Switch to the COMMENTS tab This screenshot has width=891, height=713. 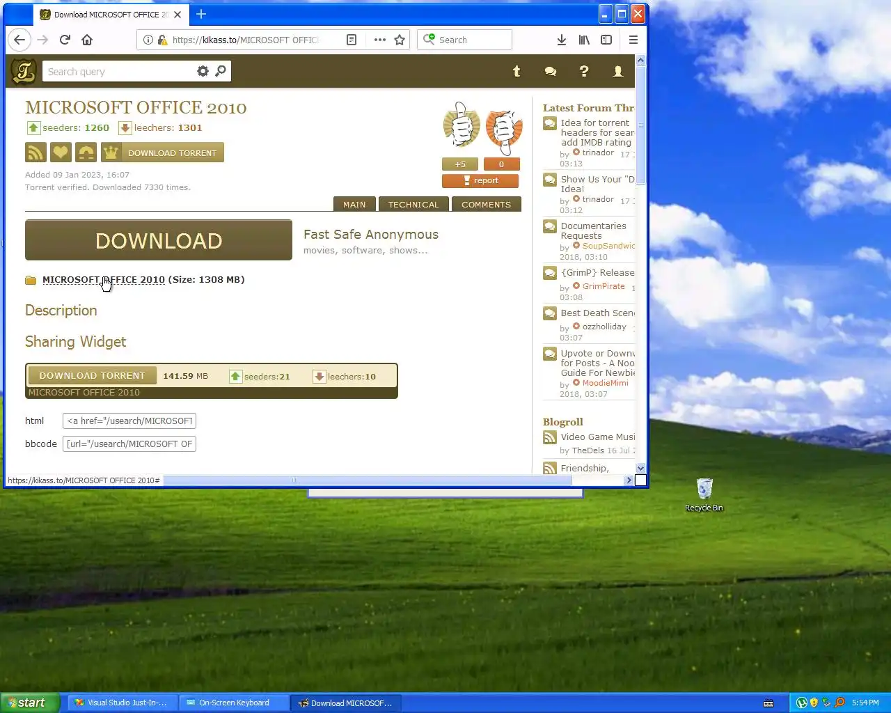(486, 204)
